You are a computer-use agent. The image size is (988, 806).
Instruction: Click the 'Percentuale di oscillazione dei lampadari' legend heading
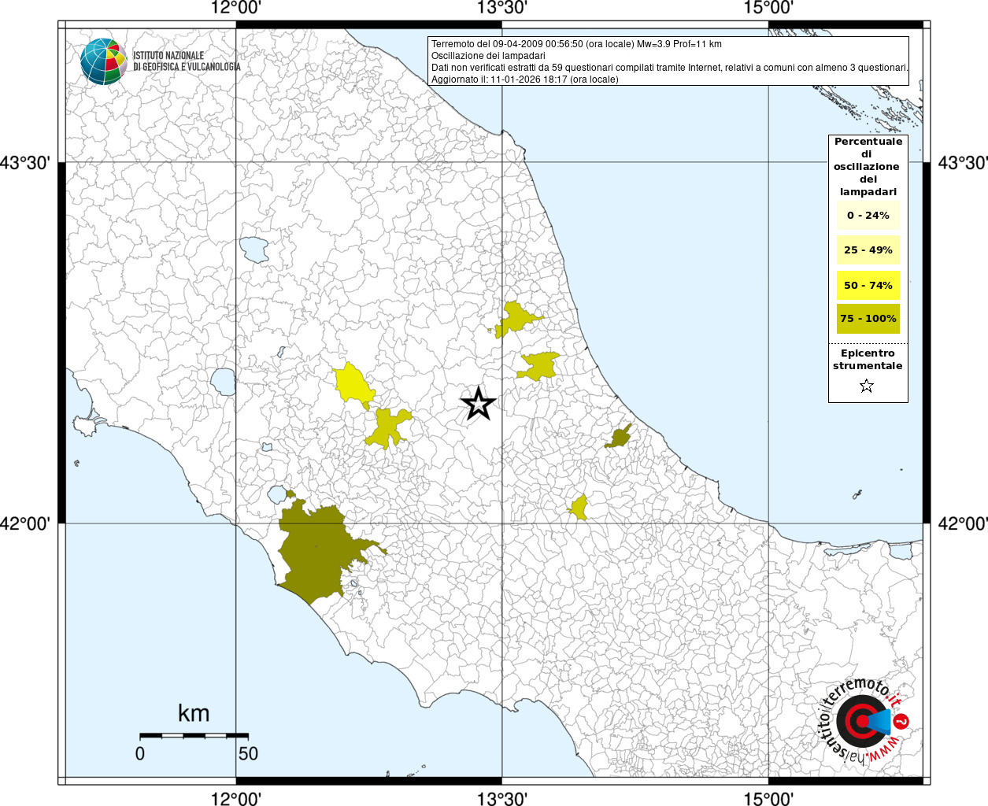point(868,166)
